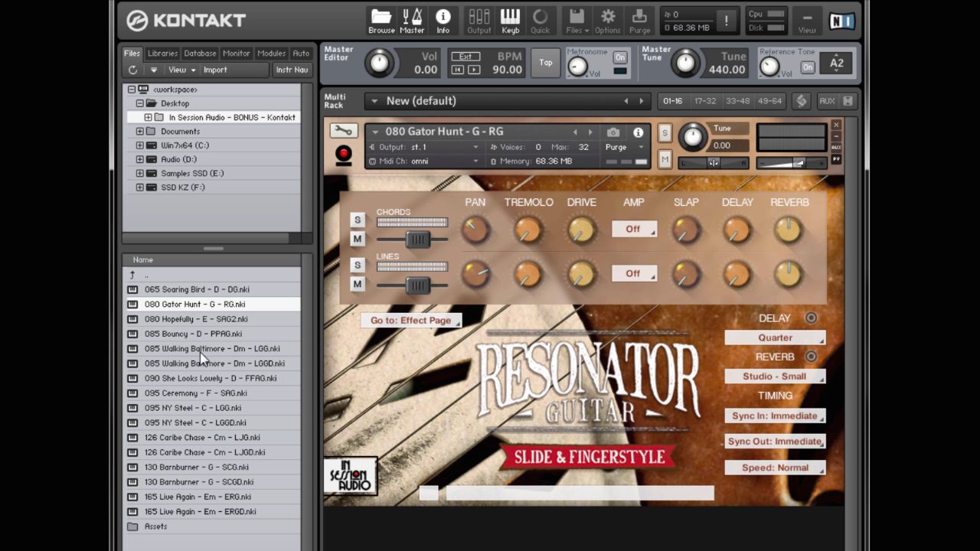This screenshot has width=980, height=551.
Task: Open the Files disk icon
Action: [x=577, y=21]
